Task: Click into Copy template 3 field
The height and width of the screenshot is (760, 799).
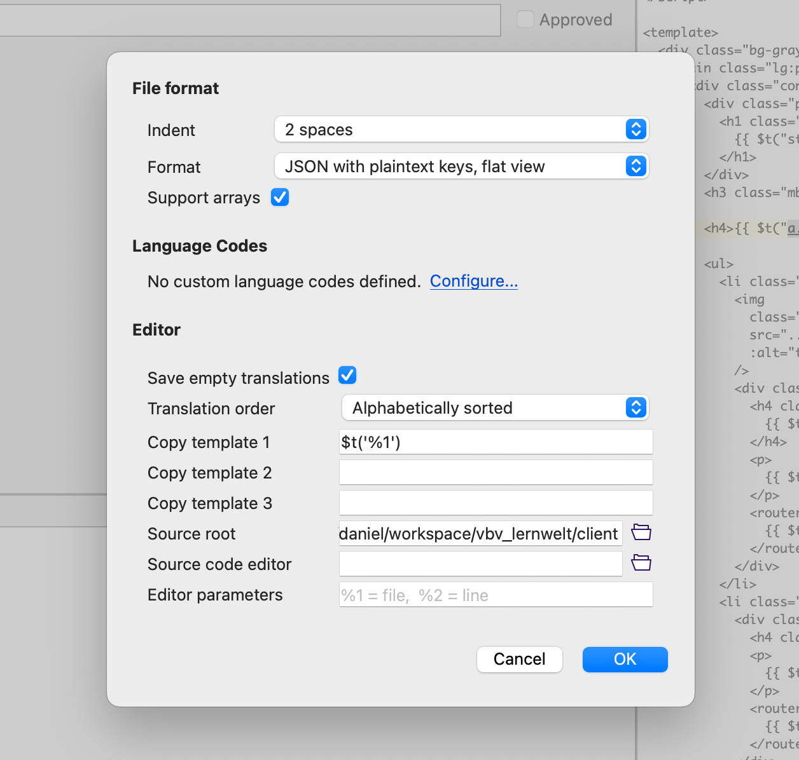Action: 496,503
